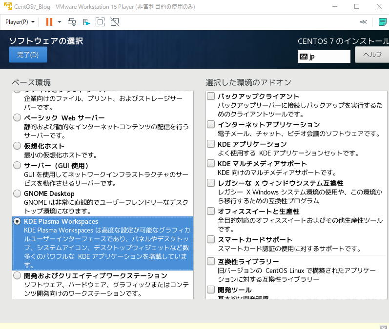Image resolution: width=389 pixels, height=329 pixels.
Task: Select the ベーシック Web サーバー radio button
Action: click(x=17, y=117)
